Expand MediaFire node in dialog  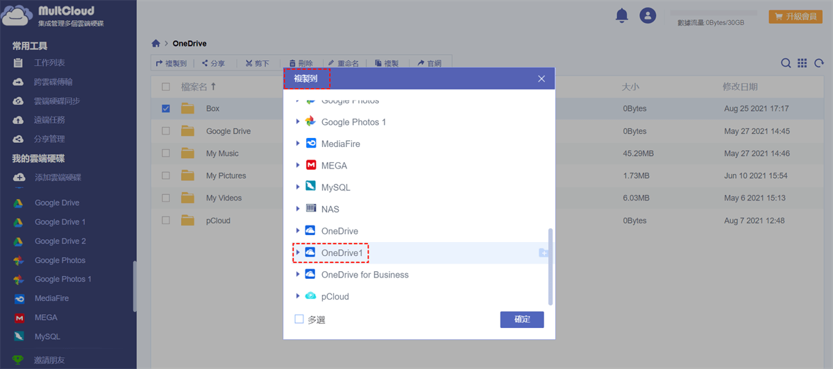(x=298, y=144)
